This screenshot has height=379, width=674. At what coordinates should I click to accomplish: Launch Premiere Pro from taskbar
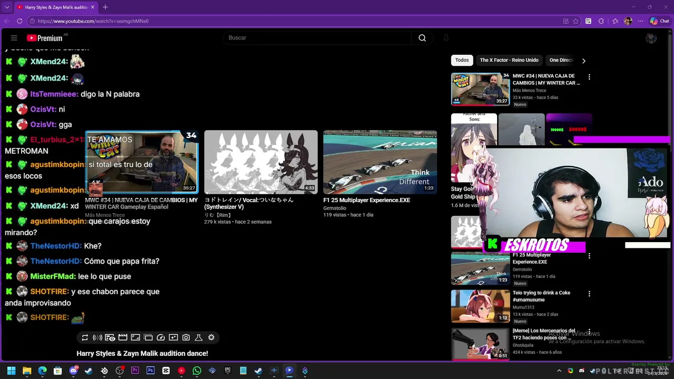(135, 371)
